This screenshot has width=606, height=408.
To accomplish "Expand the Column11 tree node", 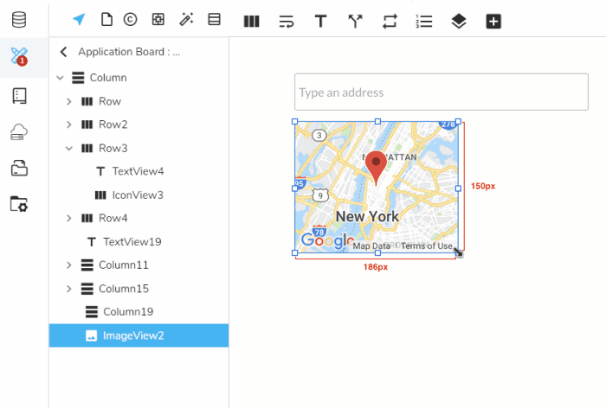I will pyautogui.click(x=69, y=265).
